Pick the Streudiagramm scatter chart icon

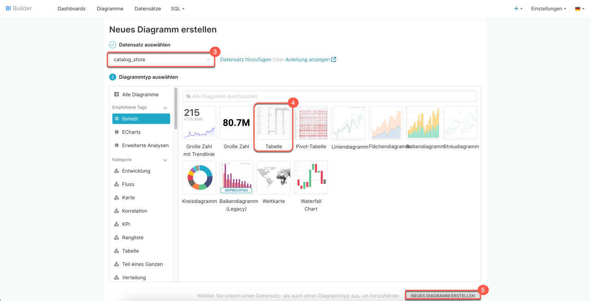click(460, 123)
